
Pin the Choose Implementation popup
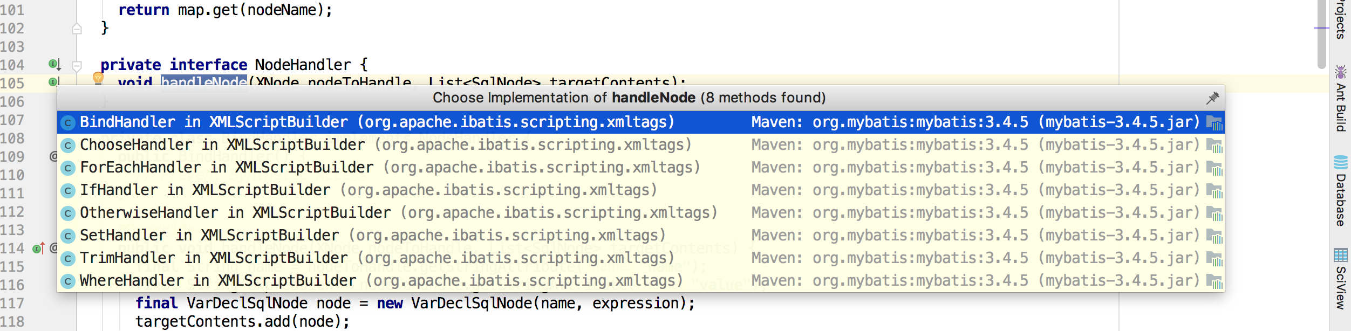click(1212, 98)
